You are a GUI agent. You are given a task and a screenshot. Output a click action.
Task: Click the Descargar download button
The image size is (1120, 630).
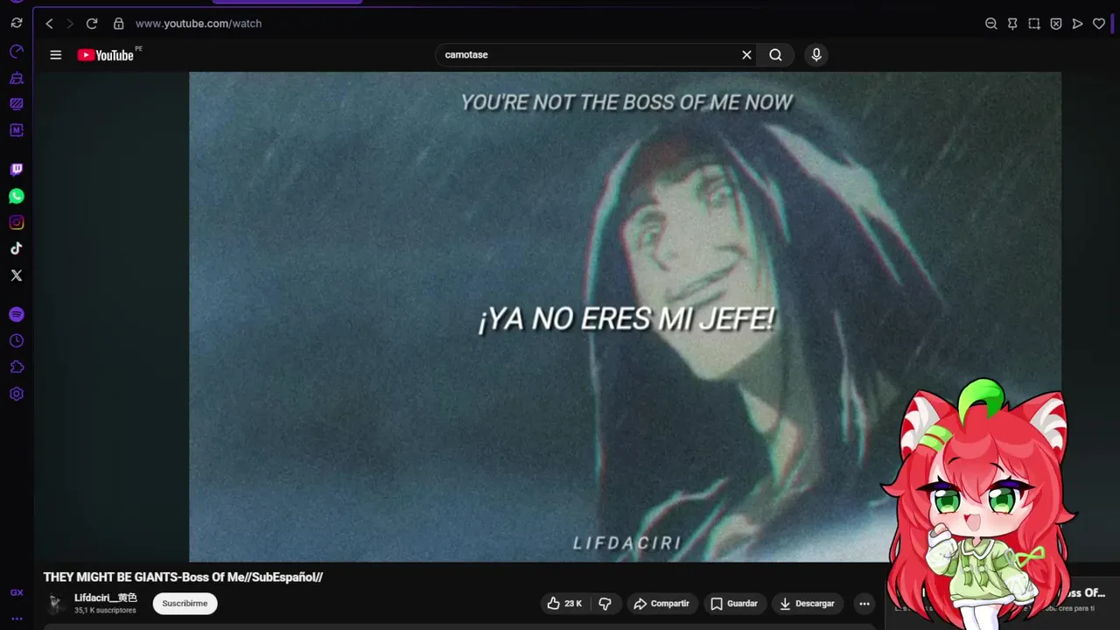[x=807, y=604]
